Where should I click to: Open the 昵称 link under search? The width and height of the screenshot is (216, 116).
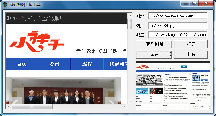[x=115, y=51]
